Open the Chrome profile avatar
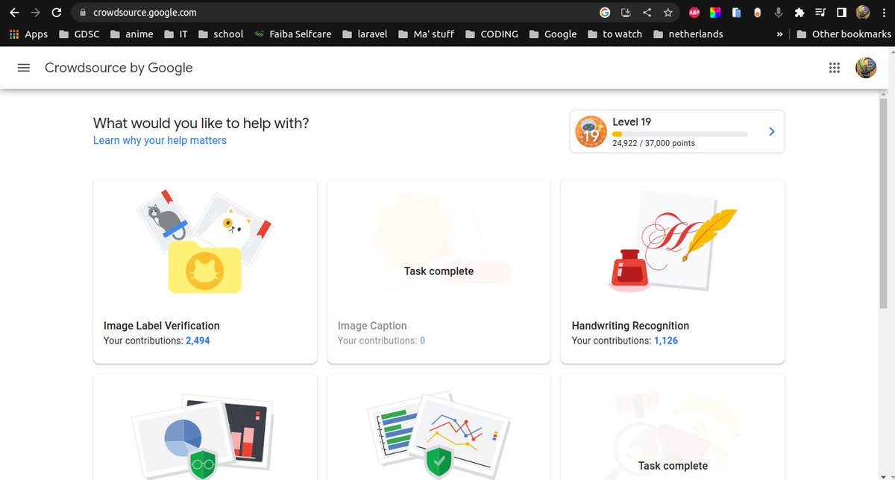This screenshot has height=480, width=895. point(863,13)
